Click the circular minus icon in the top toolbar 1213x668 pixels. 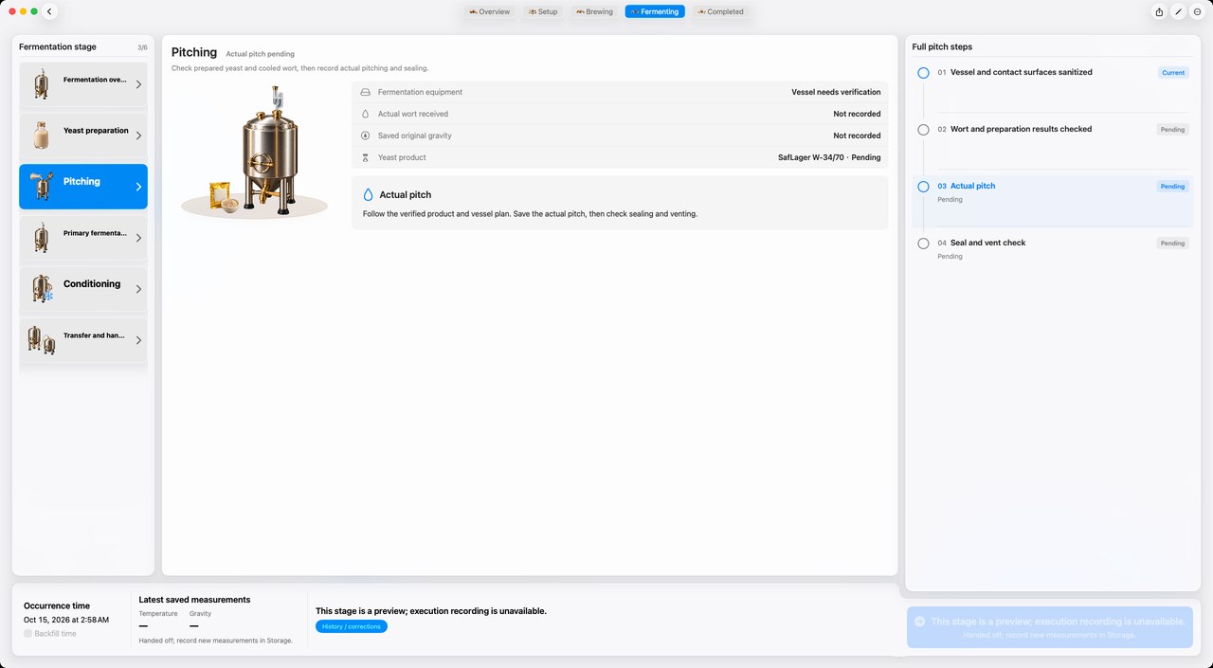(x=1197, y=11)
